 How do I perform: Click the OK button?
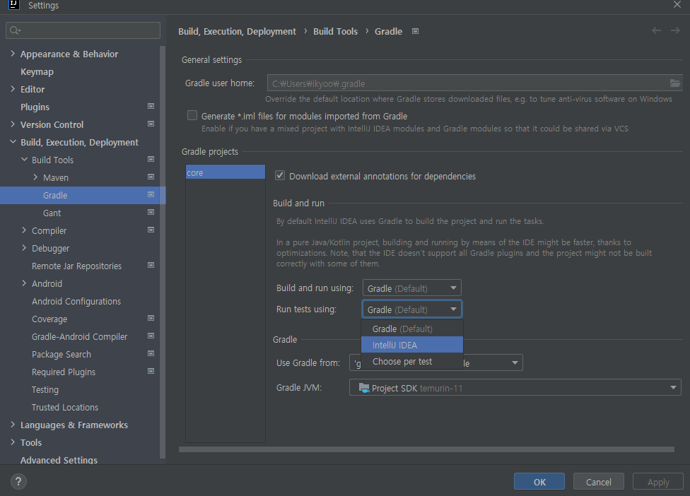click(539, 481)
